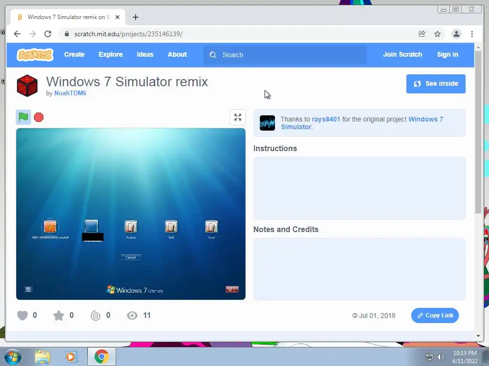The image size is (489, 366).
Task: Click the page vertical scrollbar thumb
Action: pyautogui.click(x=478, y=132)
